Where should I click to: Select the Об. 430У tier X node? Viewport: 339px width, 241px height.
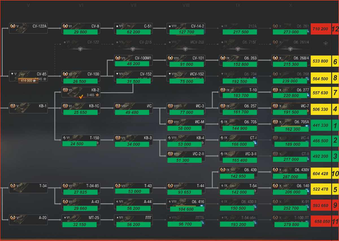point(291,172)
